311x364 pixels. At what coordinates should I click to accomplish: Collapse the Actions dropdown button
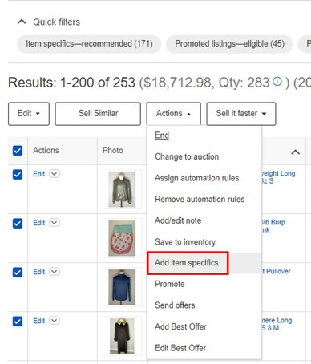[174, 114]
